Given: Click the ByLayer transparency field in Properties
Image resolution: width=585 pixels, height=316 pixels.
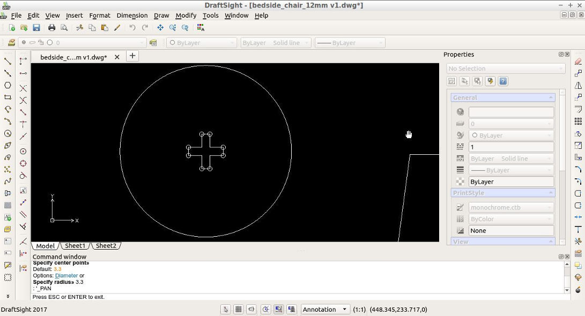Looking at the screenshot, I should coord(511,182).
